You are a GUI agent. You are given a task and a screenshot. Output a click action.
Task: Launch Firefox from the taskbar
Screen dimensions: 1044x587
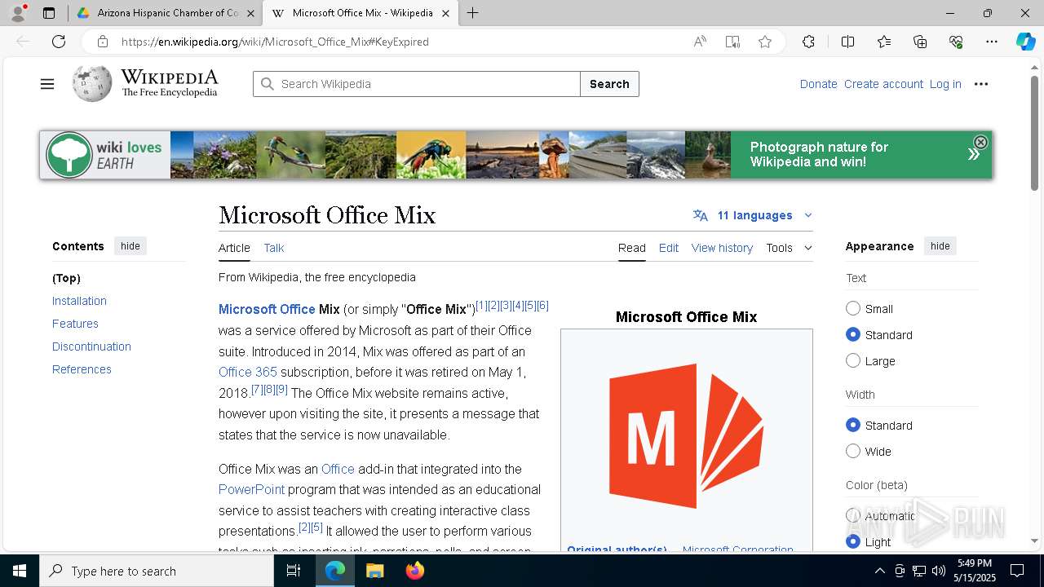pos(414,571)
